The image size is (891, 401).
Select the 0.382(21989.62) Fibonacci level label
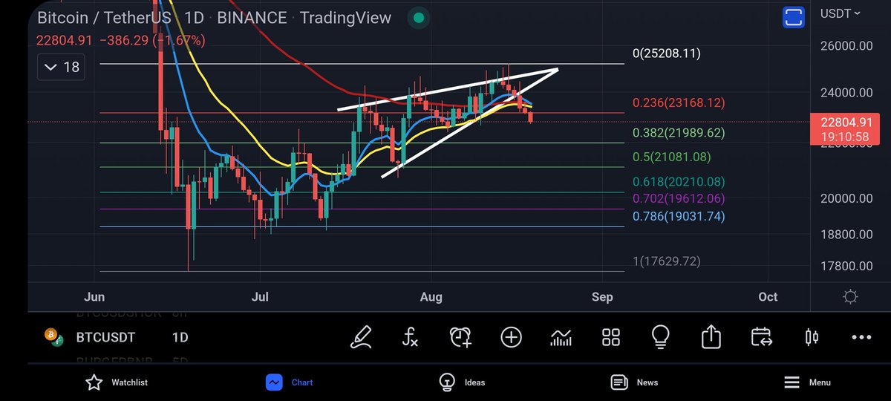(679, 133)
